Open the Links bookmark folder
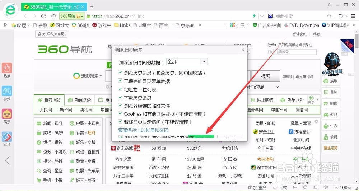 [x=122, y=25]
